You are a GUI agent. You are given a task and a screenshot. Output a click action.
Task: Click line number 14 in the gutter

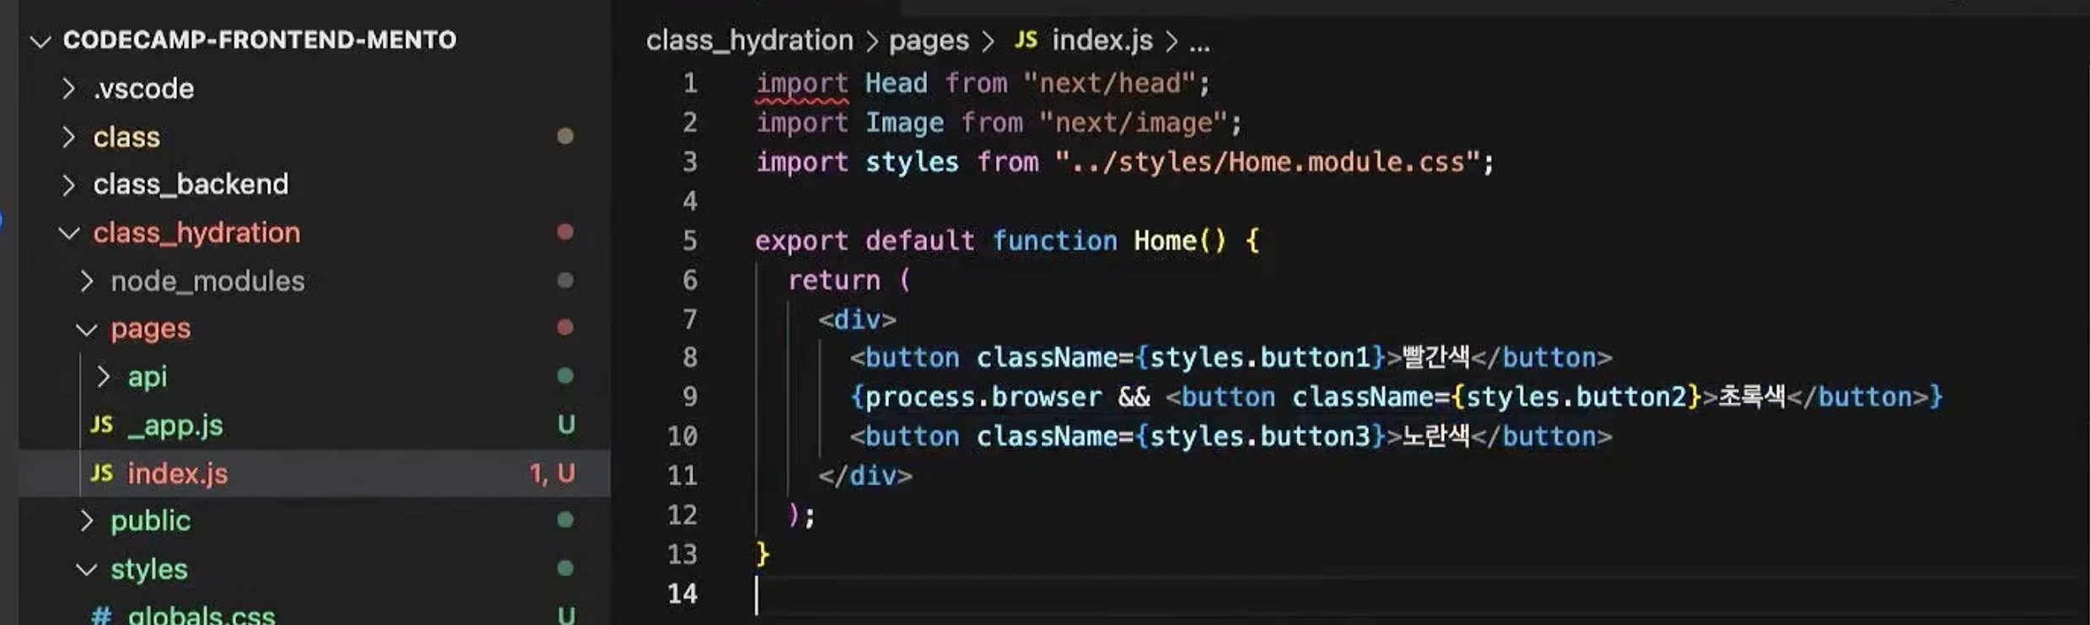tap(682, 594)
